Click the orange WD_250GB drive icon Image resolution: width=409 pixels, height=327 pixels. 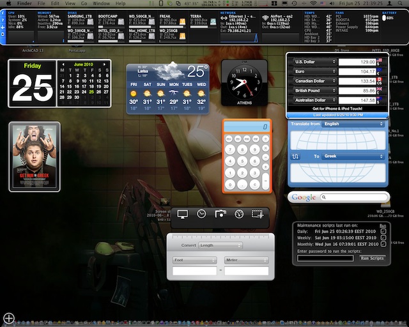click(x=182, y=36)
